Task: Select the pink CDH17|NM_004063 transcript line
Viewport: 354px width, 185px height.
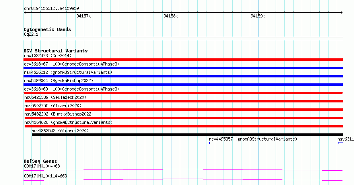Action: 183,170
